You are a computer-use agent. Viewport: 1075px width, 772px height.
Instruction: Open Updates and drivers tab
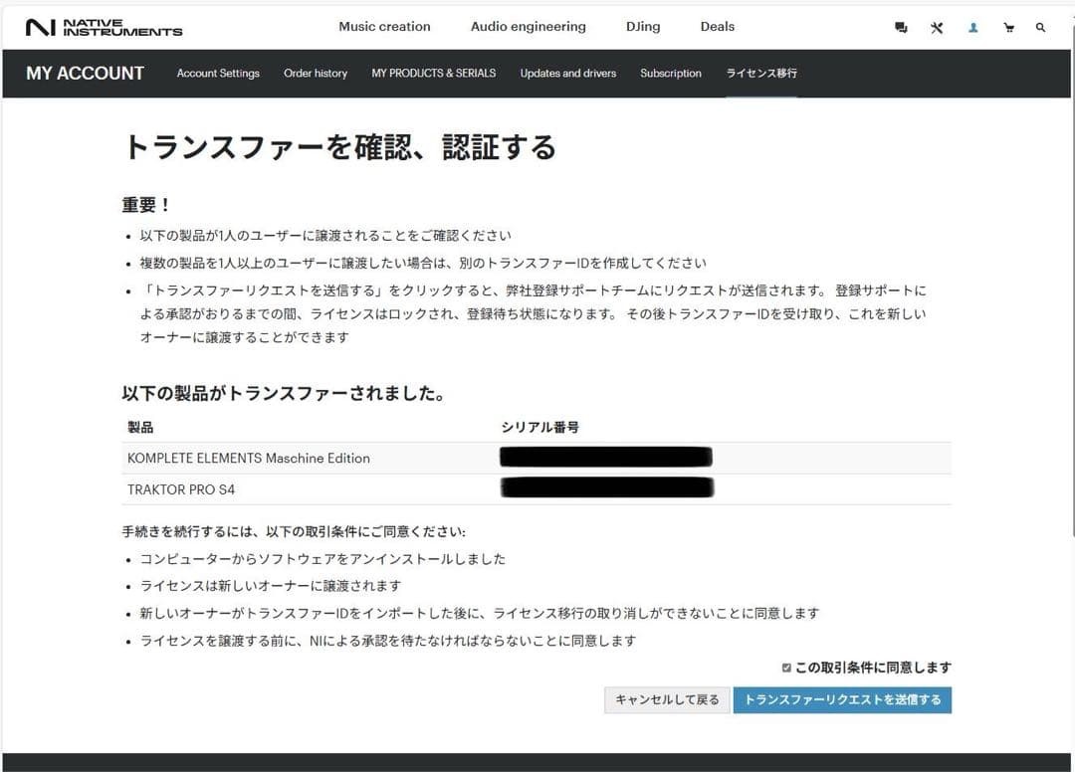tap(567, 74)
